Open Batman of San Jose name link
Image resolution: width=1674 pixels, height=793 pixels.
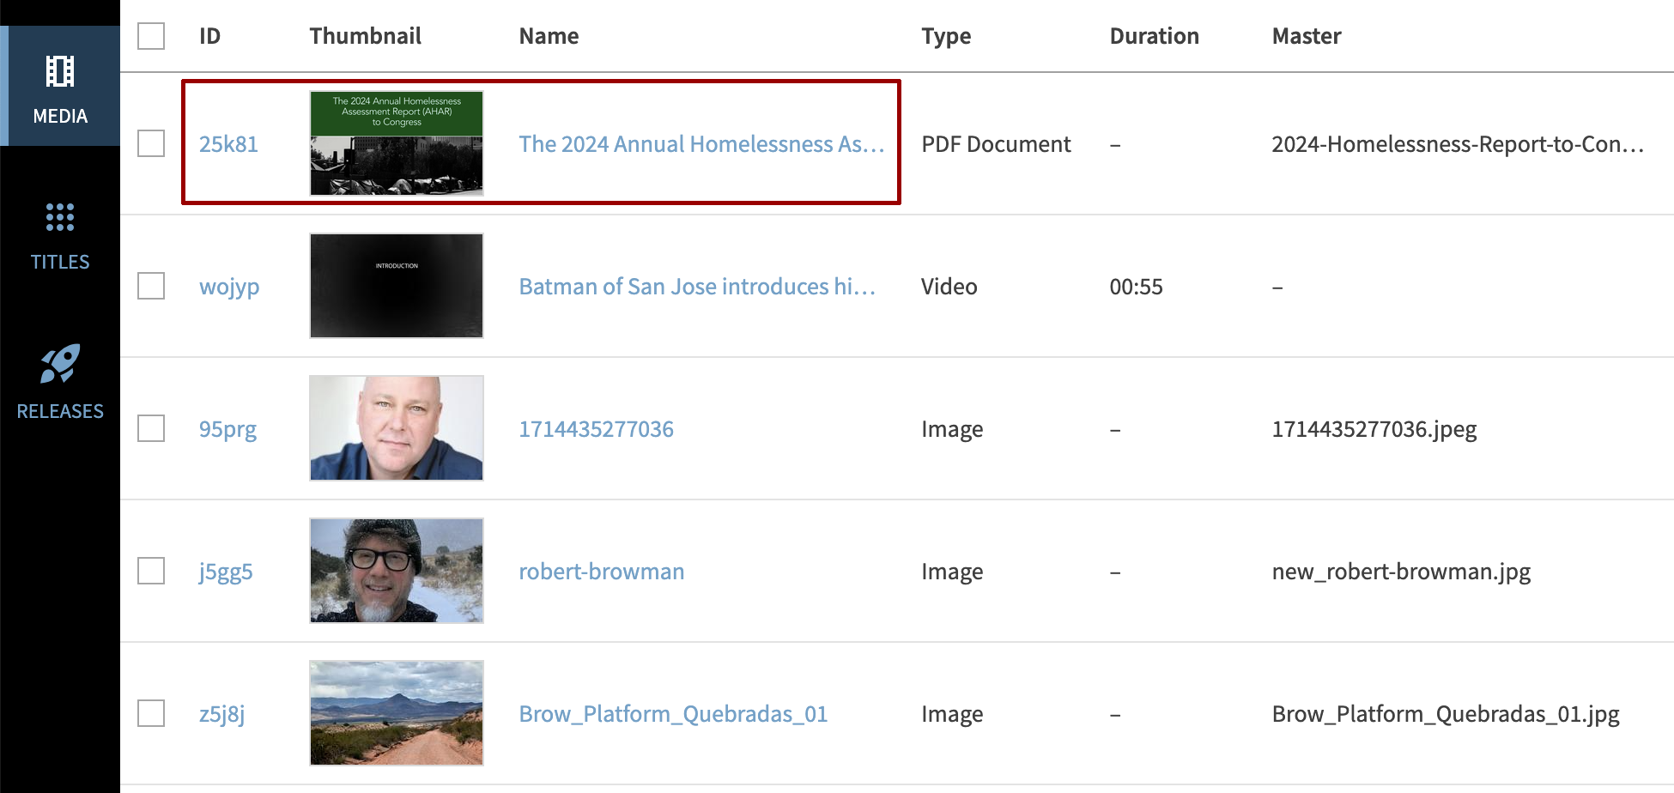(x=696, y=287)
